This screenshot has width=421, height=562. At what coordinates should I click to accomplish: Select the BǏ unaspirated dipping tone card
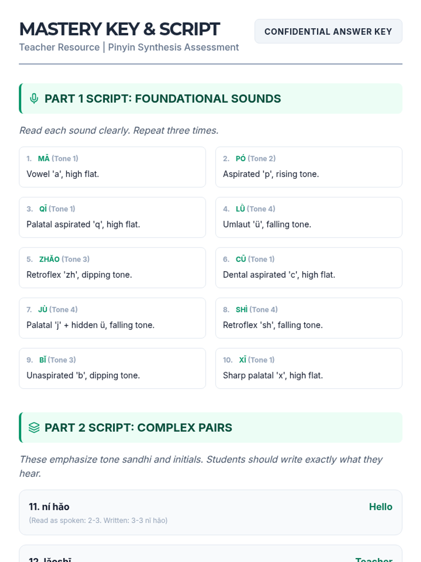click(x=112, y=368)
